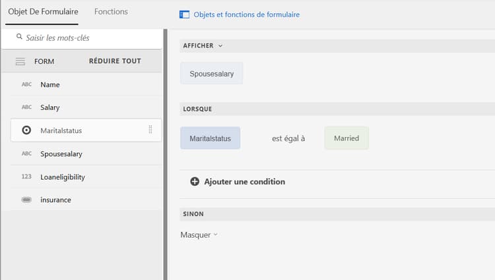495x280 pixels.
Task: Click the plus icon for Ajouter une condition
Action: click(195, 181)
